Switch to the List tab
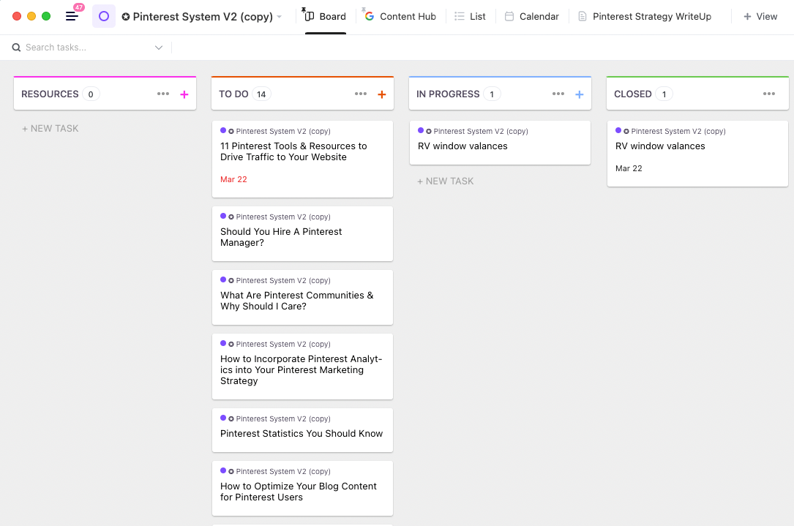 470,17
